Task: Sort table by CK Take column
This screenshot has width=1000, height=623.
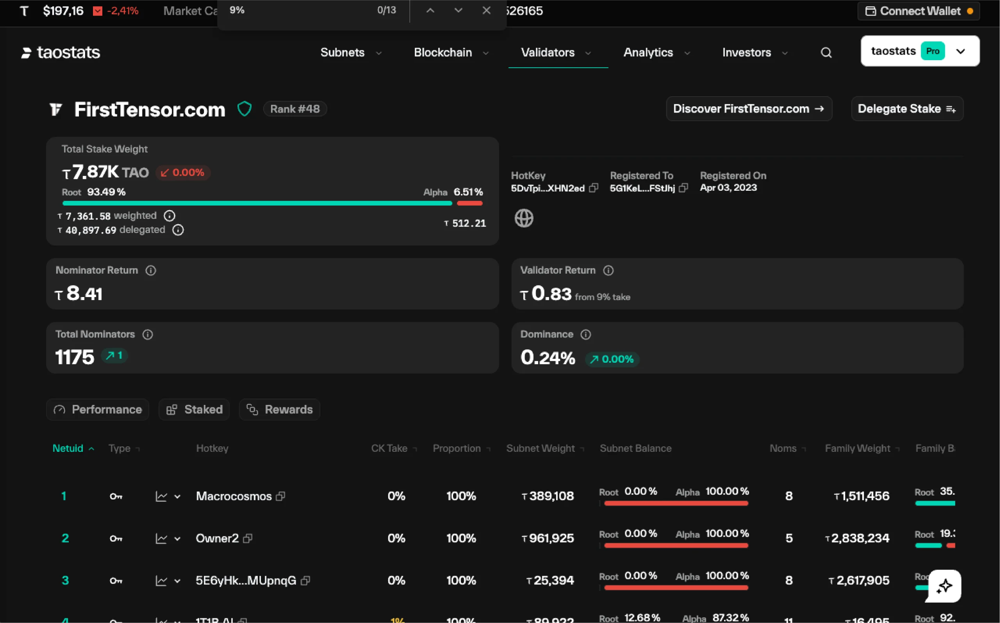Action: point(394,448)
